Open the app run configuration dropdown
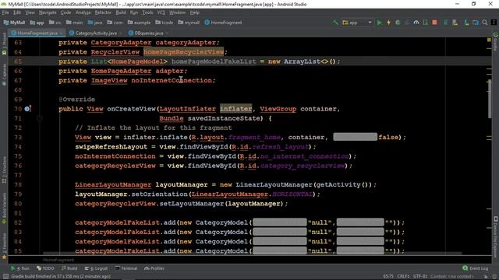Screen dimensions: 499x280 (357, 23)
